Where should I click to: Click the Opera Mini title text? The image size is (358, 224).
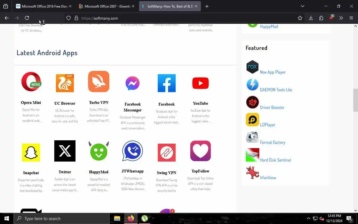tap(31, 102)
